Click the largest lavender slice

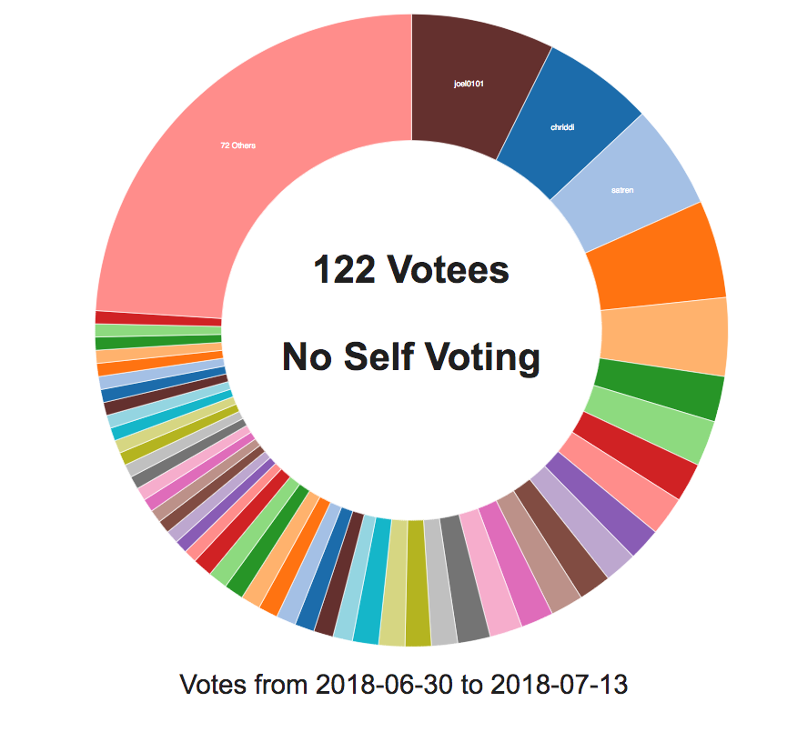click(576, 528)
